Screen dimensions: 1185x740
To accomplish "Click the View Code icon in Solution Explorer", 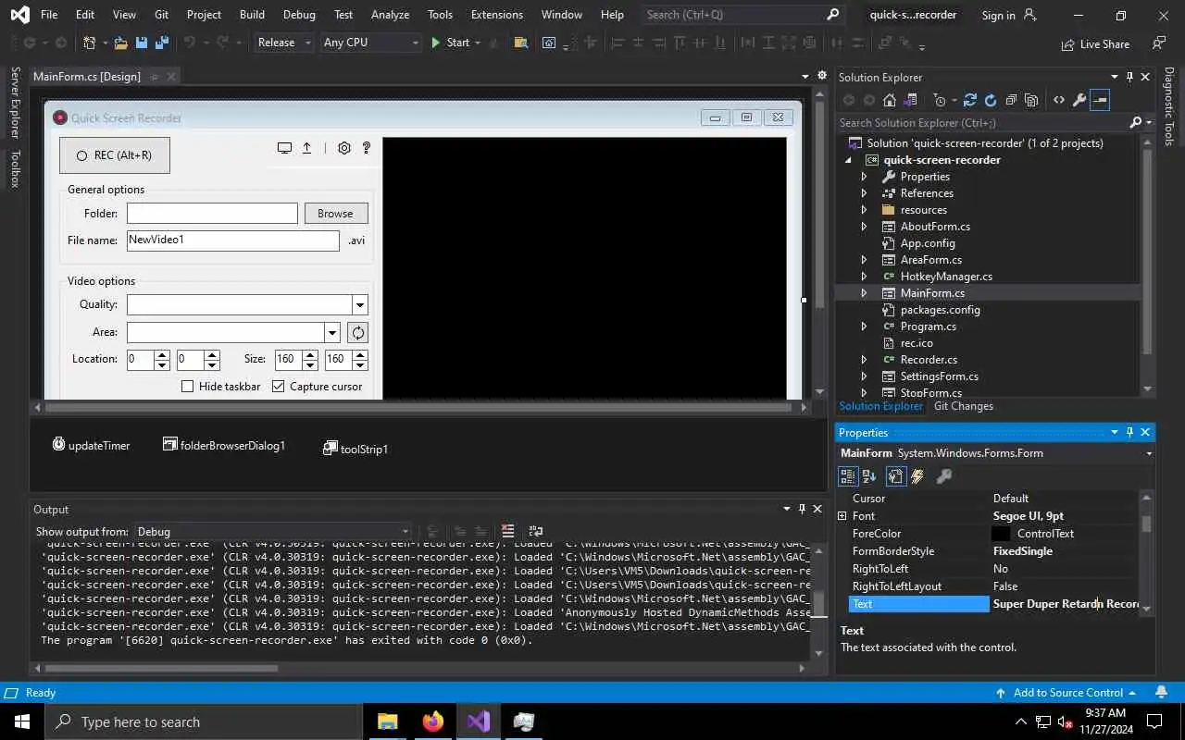I will tap(1059, 100).
